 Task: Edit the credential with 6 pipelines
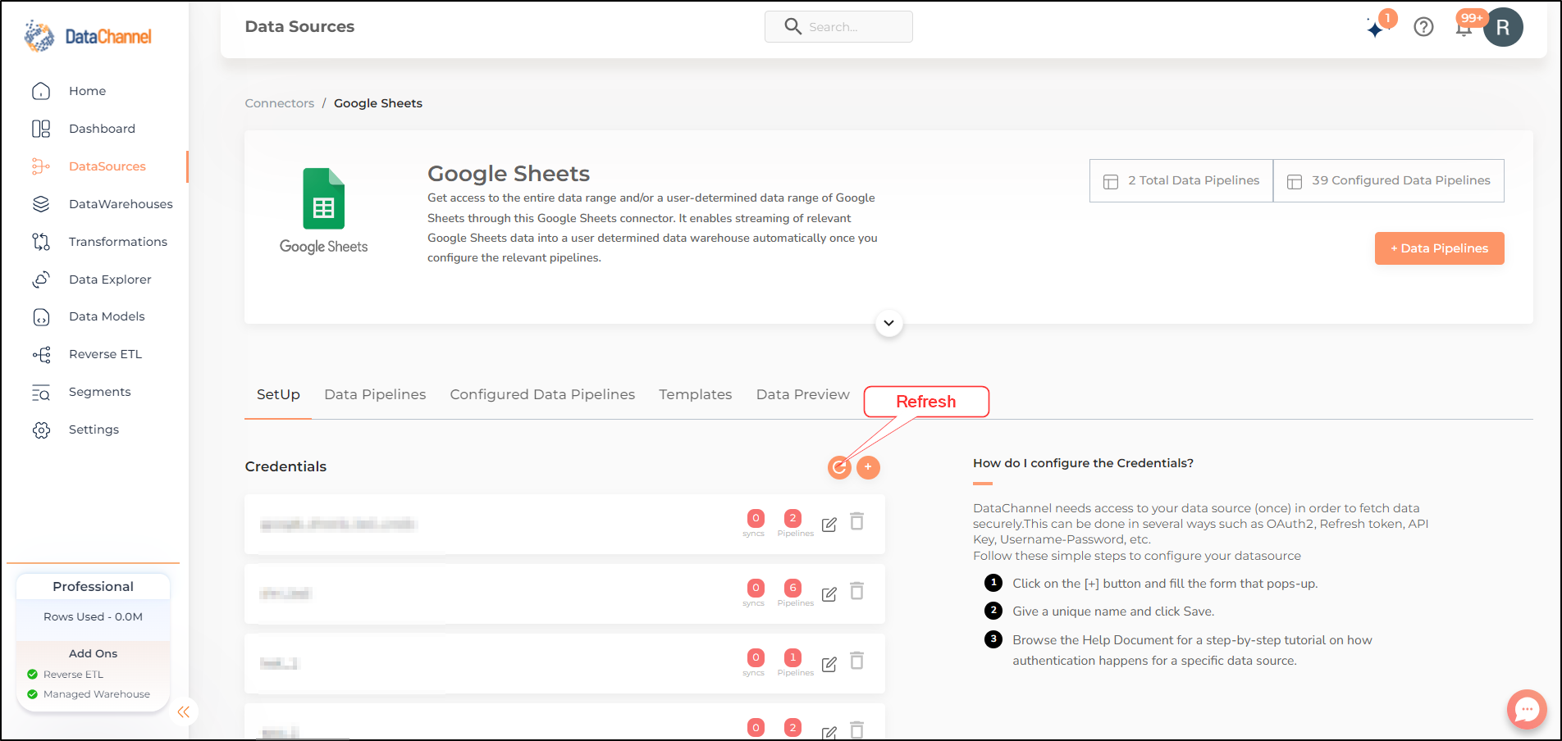(x=829, y=594)
